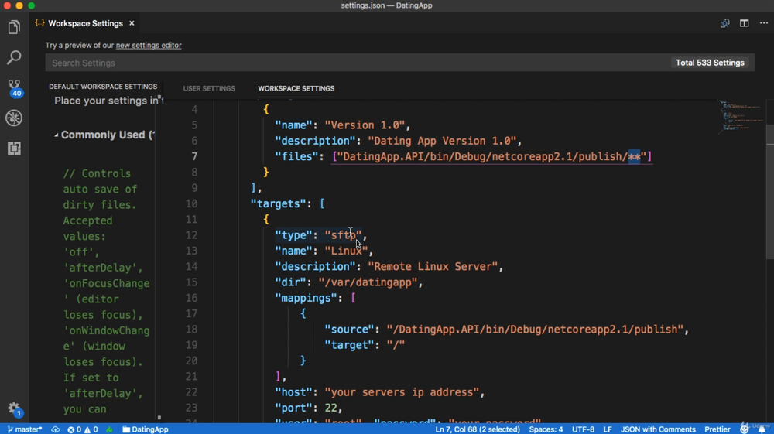Viewport: 774px width, 434px height.
Task: Click the Default Workspace Settings header
Action: pyautogui.click(x=103, y=87)
